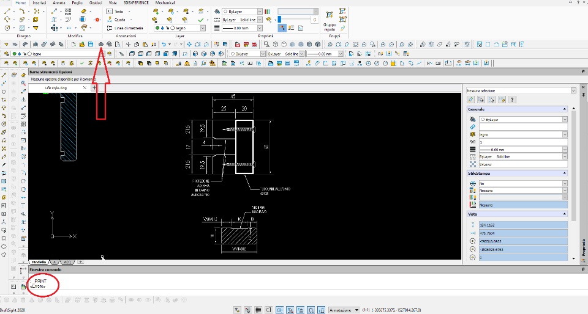Click the Print icon in the standard toolbar
Screen dimensions: 588x314
(x=100, y=45)
